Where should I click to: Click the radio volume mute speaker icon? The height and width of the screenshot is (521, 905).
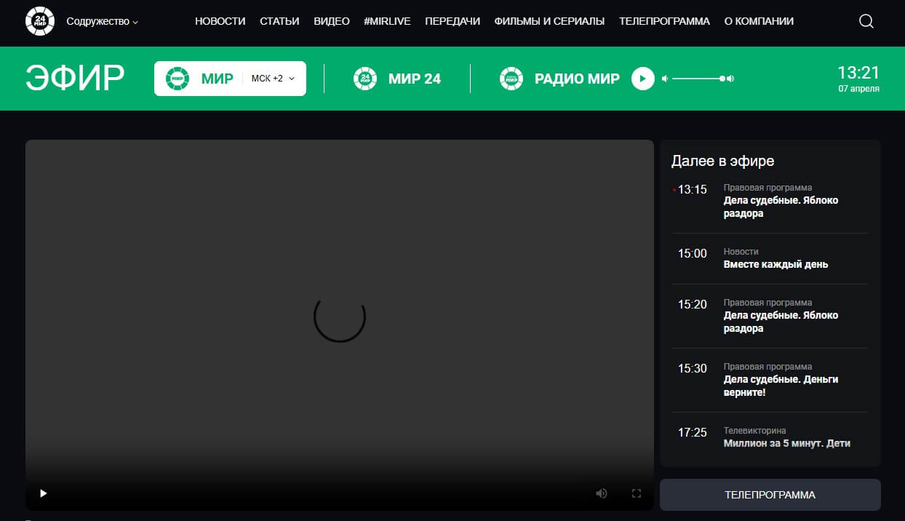coord(665,79)
